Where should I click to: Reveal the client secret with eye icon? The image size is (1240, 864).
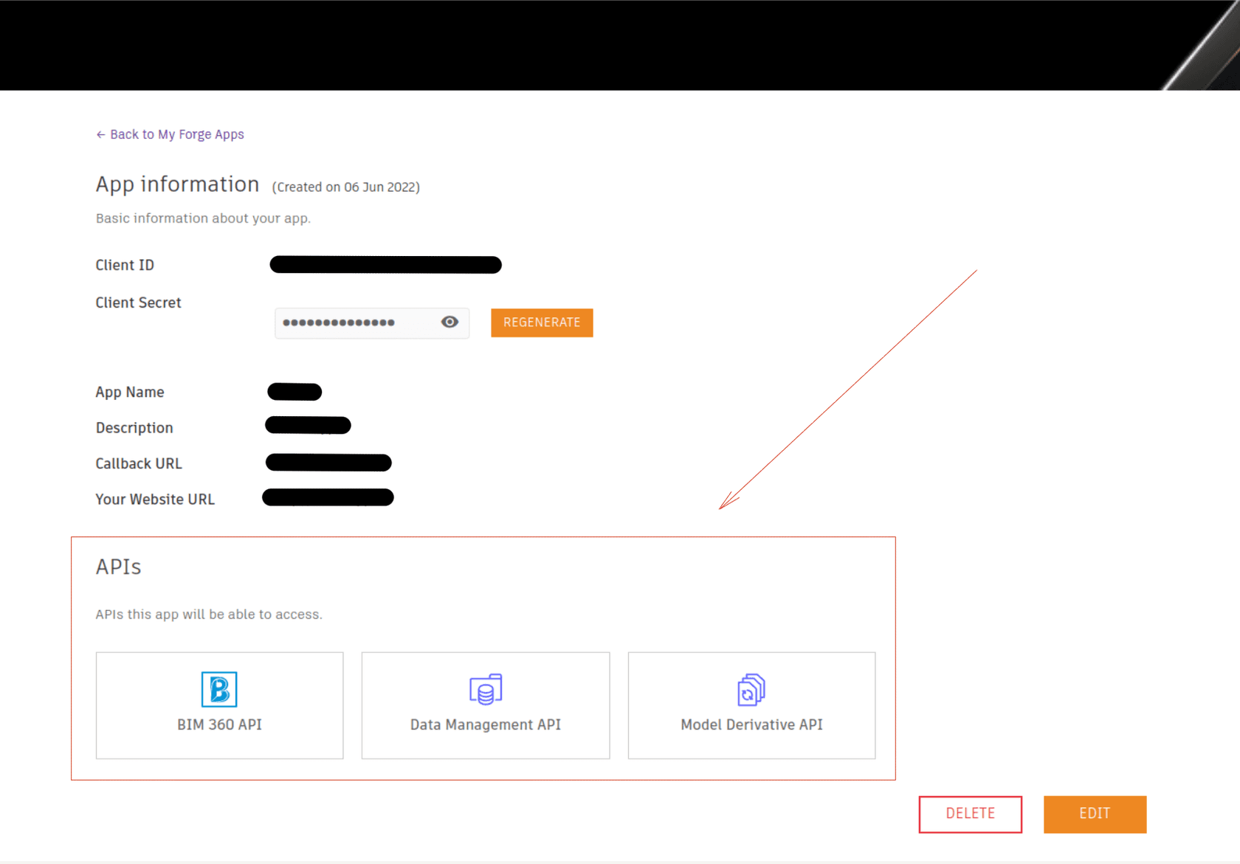[x=449, y=322]
